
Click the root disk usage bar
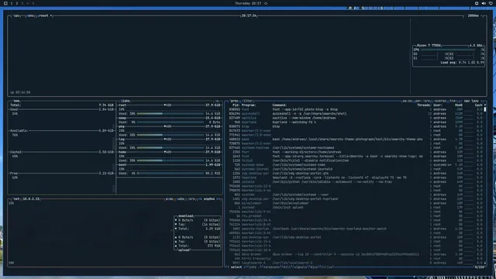pyautogui.click(x=170, y=114)
